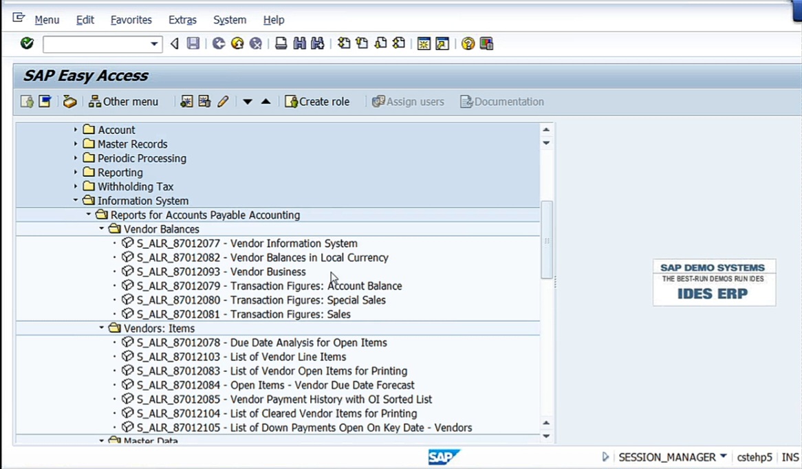Viewport: 802px width, 469px height.
Task: Click the red Cancel icon
Action: click(x=256, y=43)
